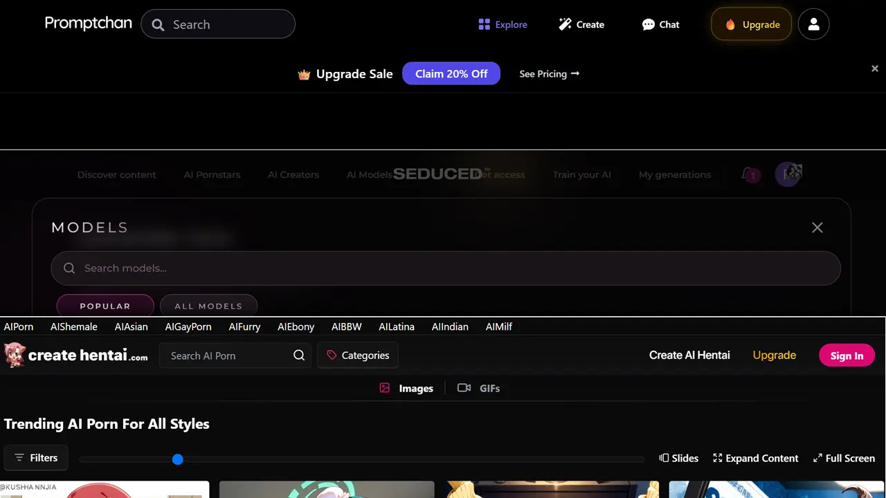The image size is (886, 498).
Task: Click the Promptchan search field
Action: [x=218, y=24]
